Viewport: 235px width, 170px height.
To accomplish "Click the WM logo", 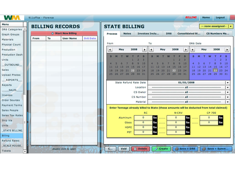I will coord(12,18).
